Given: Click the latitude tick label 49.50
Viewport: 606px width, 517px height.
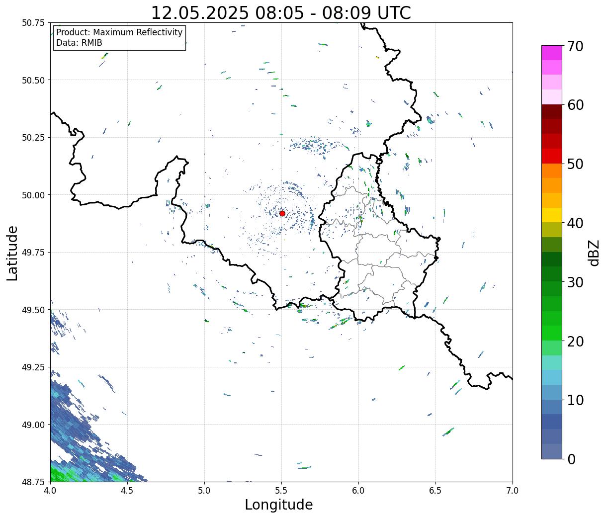Looking at the screenshot, I should (x=33, y=310).
